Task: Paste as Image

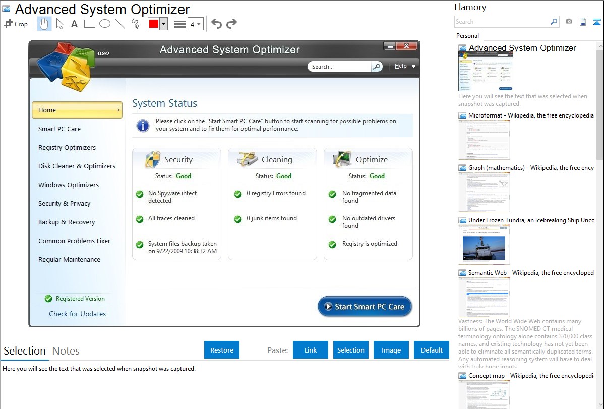Action: pyautogui.click(x=391, y=350)
